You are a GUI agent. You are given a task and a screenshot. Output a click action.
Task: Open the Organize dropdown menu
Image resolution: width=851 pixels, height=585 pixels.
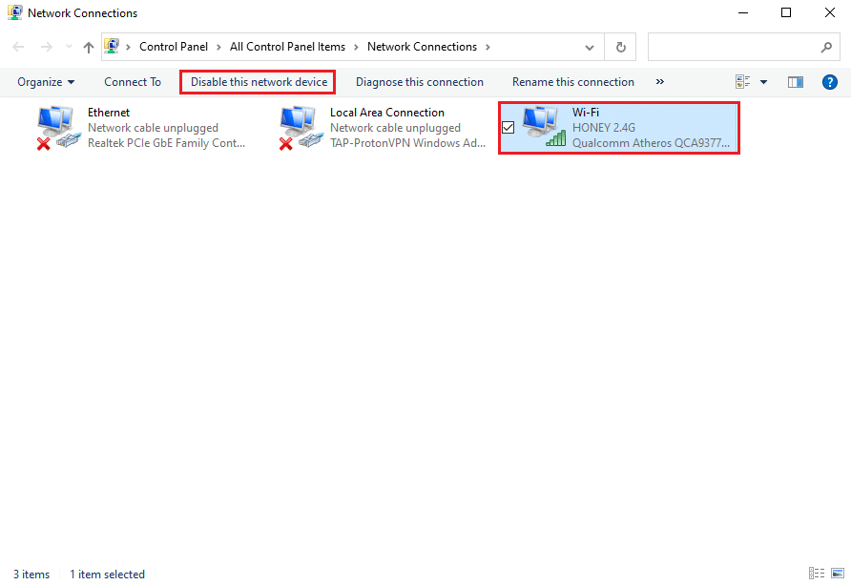click(x=46, y=82)
